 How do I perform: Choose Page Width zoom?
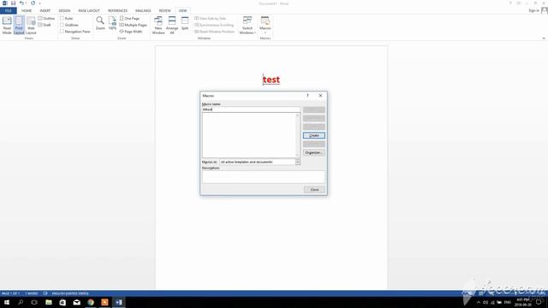[x=131, y=32]
